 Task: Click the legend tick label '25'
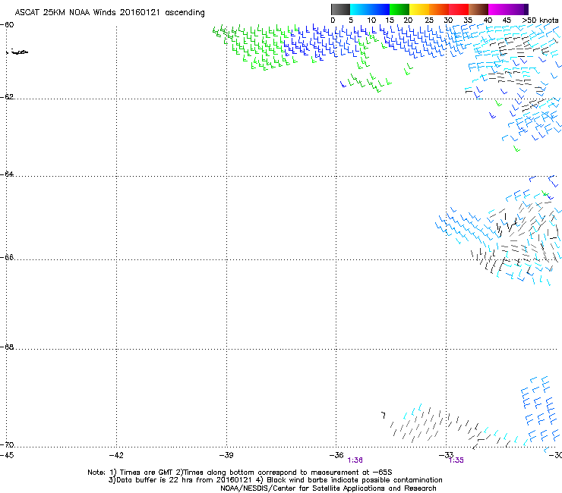point(429,20)
